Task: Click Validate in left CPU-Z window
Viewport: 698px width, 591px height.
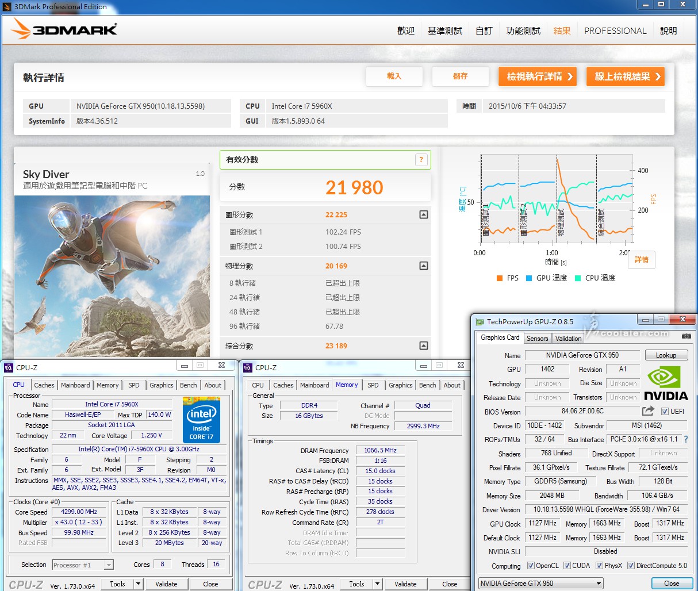Action: 166,584
